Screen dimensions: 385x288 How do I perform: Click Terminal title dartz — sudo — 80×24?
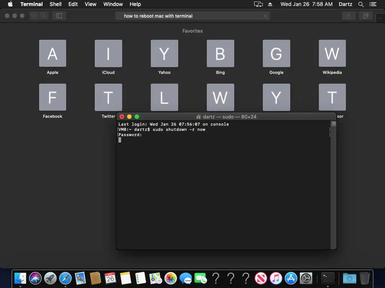(230, 117)
